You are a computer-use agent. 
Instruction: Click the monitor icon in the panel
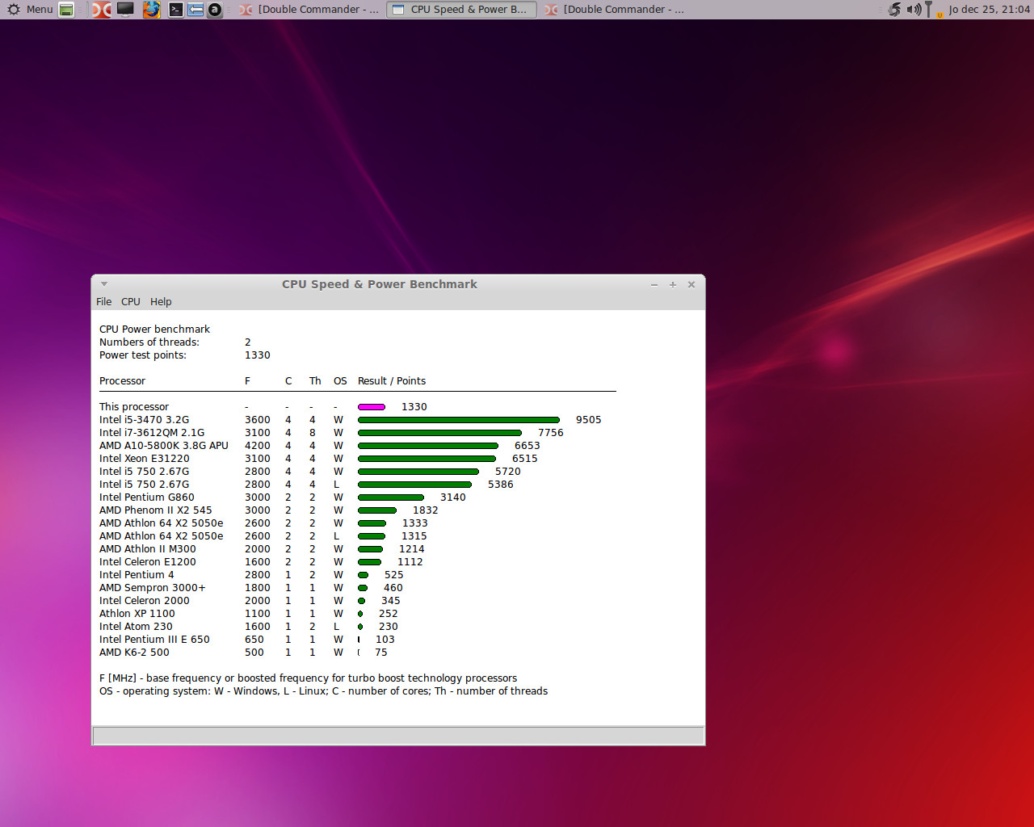[125, 10]
